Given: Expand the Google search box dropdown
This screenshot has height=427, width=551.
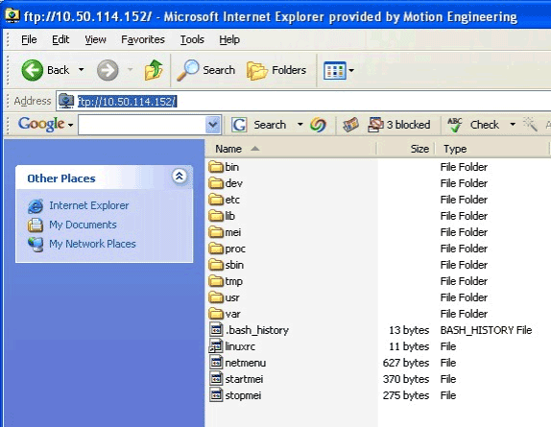Looking at the screenshot, I should [x=212, y=125].
